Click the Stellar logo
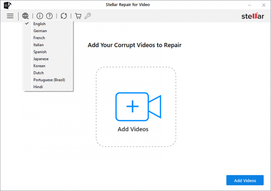 point(252,16)
